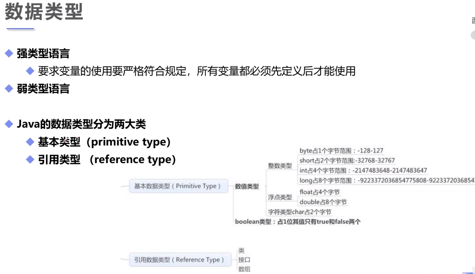The image size is (475, 274).
Task: Select the bullet "引用类型（reference type）"
Action: 107,159
